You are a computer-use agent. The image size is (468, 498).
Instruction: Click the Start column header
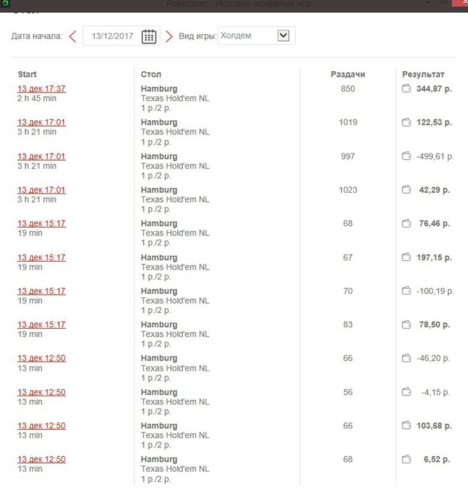(27, 74)
